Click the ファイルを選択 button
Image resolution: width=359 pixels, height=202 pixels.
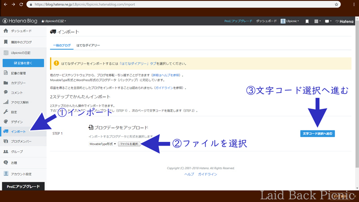click(x=129, y=144)
